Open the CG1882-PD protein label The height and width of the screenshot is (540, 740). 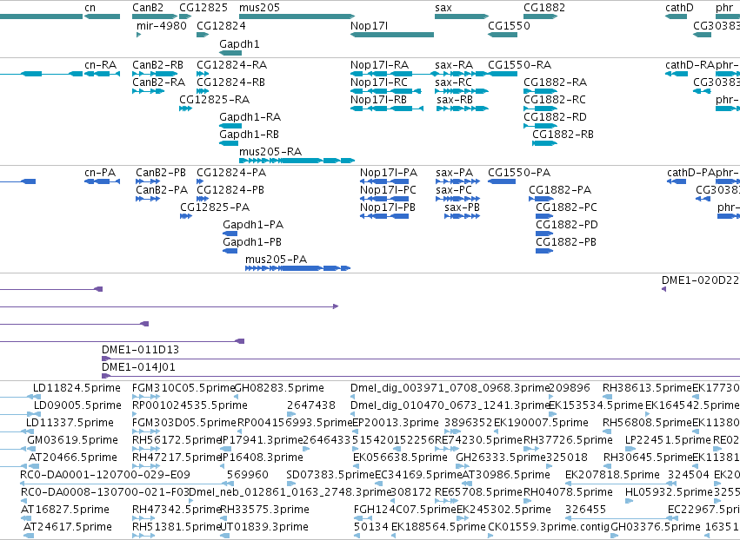tap(567, 225)
